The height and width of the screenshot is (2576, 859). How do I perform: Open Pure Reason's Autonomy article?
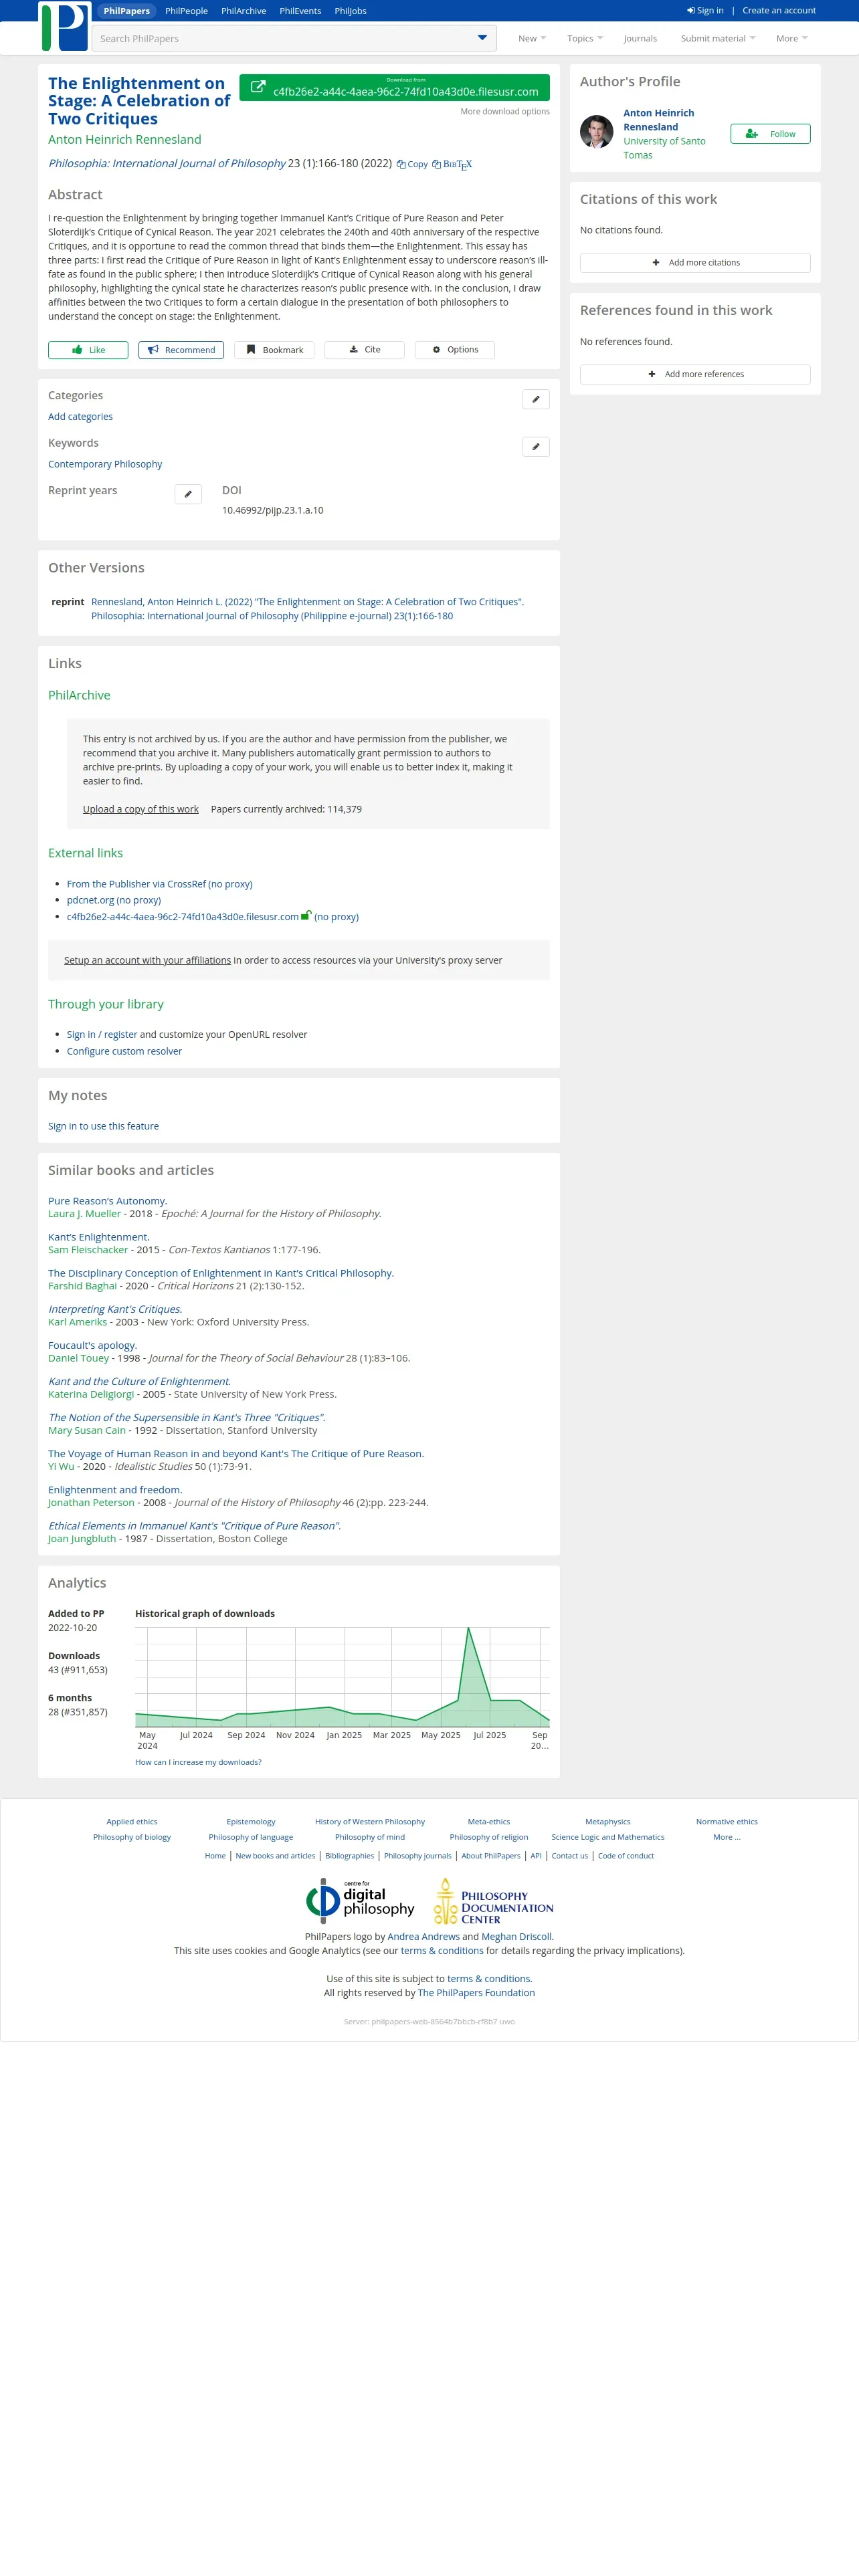pyautogui.click(x=107, y=1201)
